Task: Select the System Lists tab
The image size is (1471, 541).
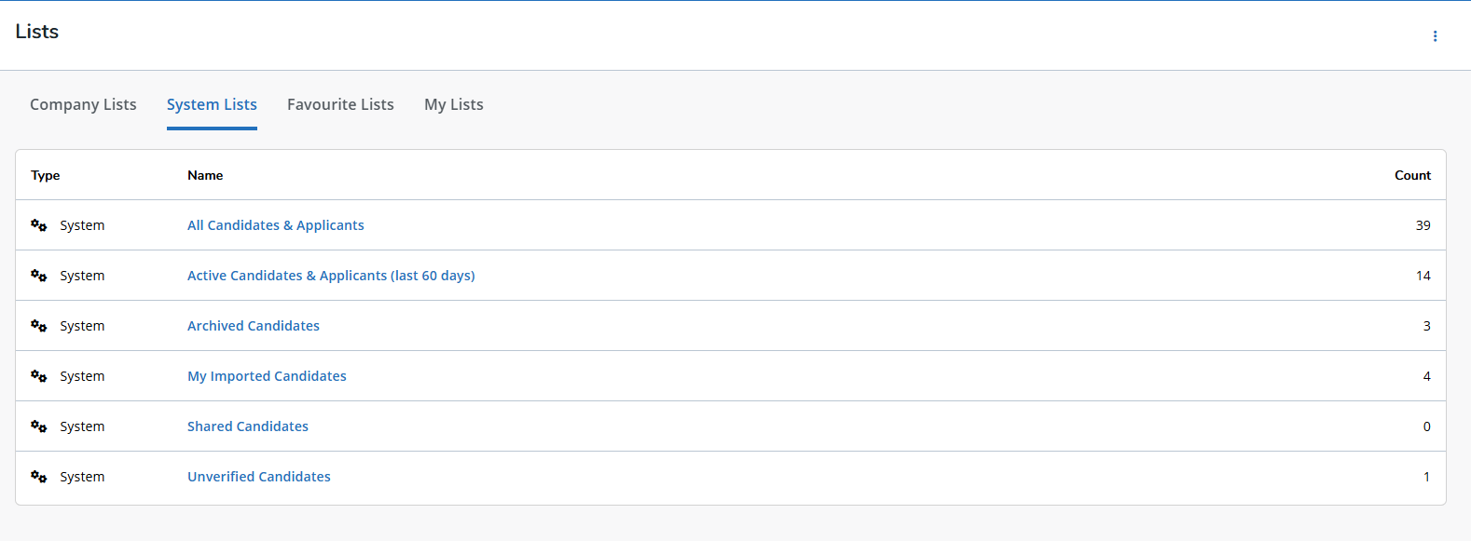Action: (x=212, y=104)
